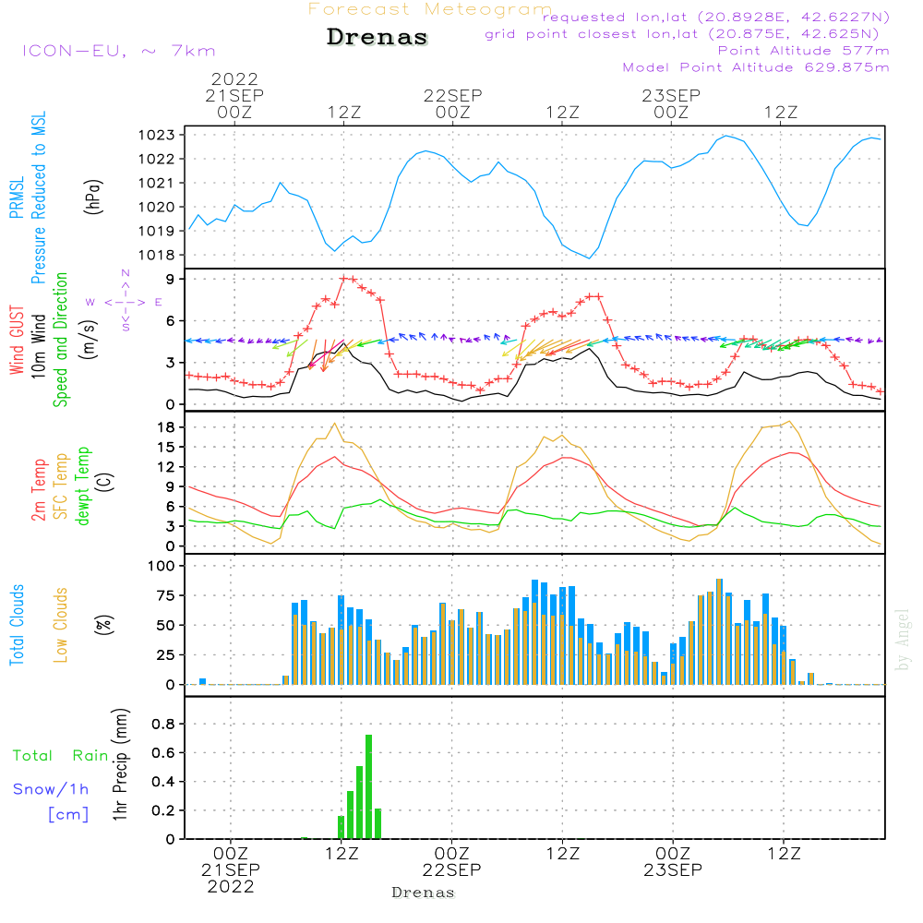Viewport: 923px width, 923px height.
Task: Click the "12" temperature tick value
Action: click(x=166, y=467)
